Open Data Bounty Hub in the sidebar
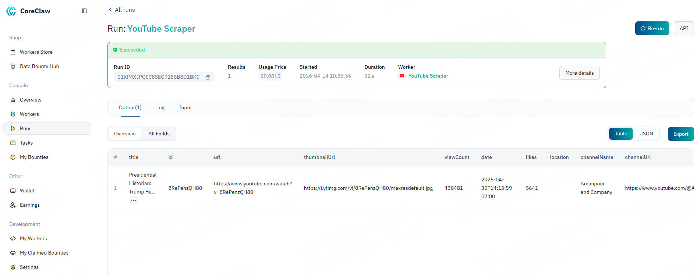 39,66
